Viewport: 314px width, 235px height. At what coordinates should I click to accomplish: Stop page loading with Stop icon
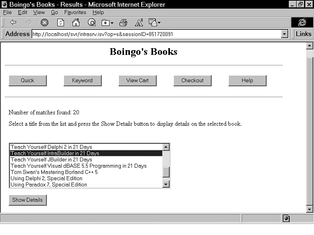tap(44, 22)
